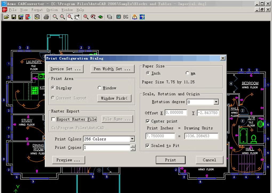Open the Option menu
This screenshot has width=272, height=193.
point(52,10)
